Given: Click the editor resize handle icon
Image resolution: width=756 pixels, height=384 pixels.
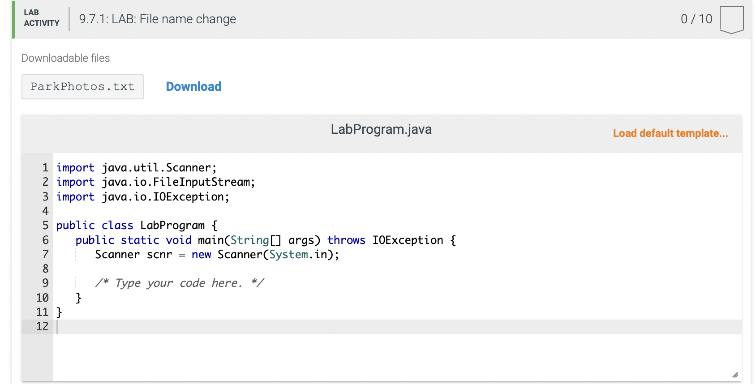Looking at the screenshot, I should click(735, 375).
